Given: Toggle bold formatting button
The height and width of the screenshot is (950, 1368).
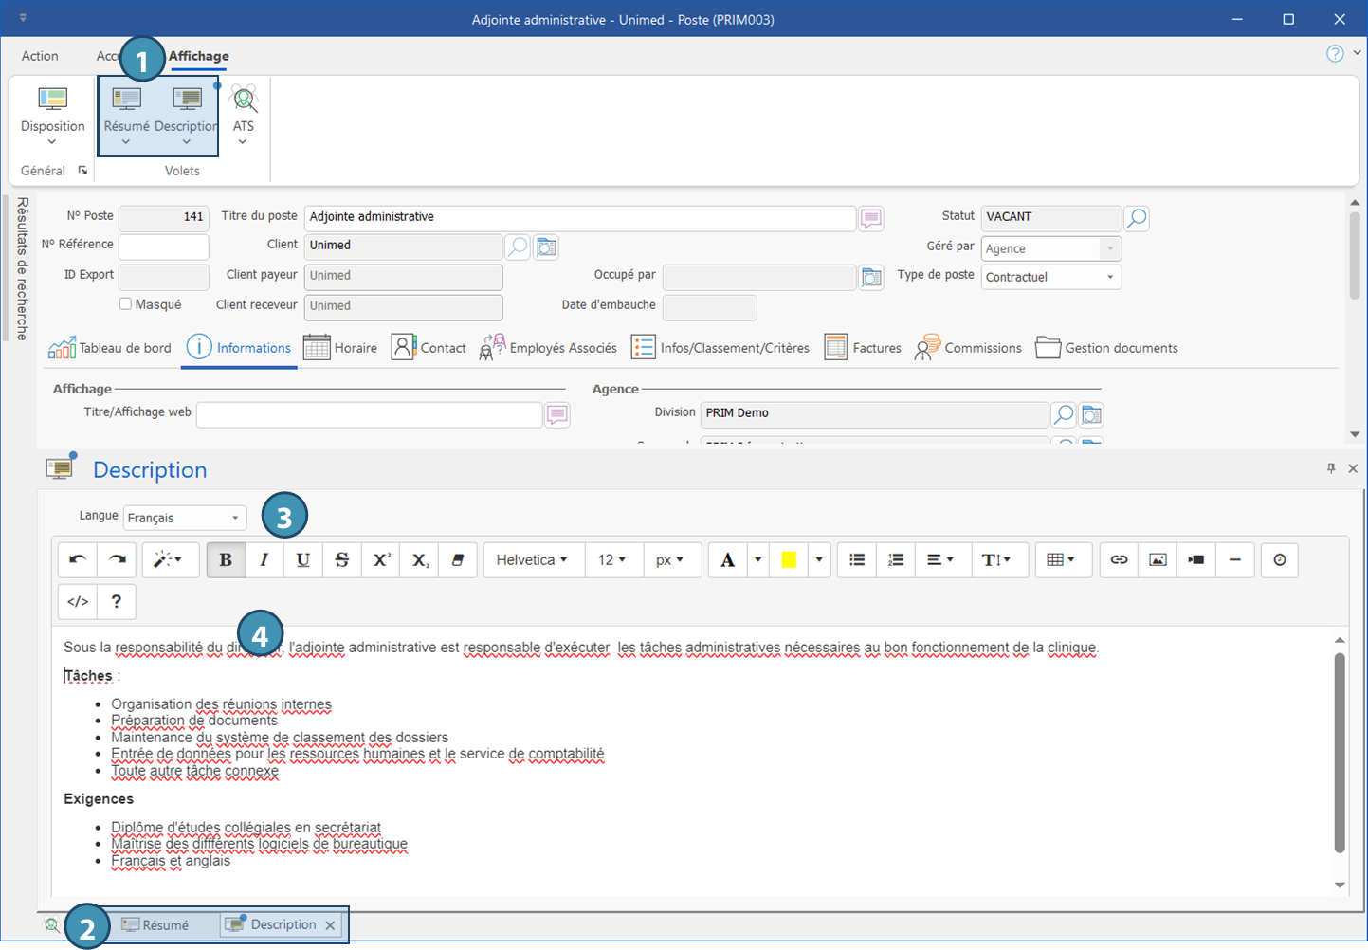Looking at the screenshot, I should (x=226, y=559).
